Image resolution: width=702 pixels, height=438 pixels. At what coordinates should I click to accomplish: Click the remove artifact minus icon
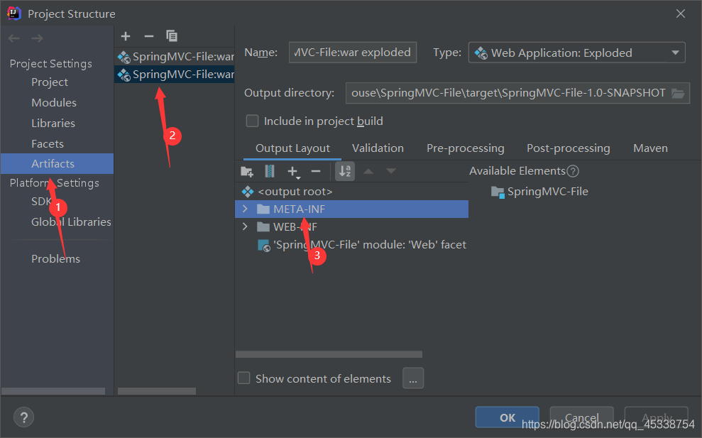tap(148, 36)
